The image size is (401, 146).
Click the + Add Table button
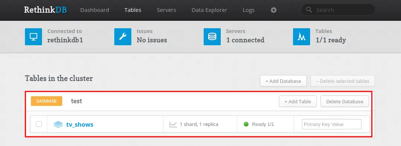(x=298, y=101)
